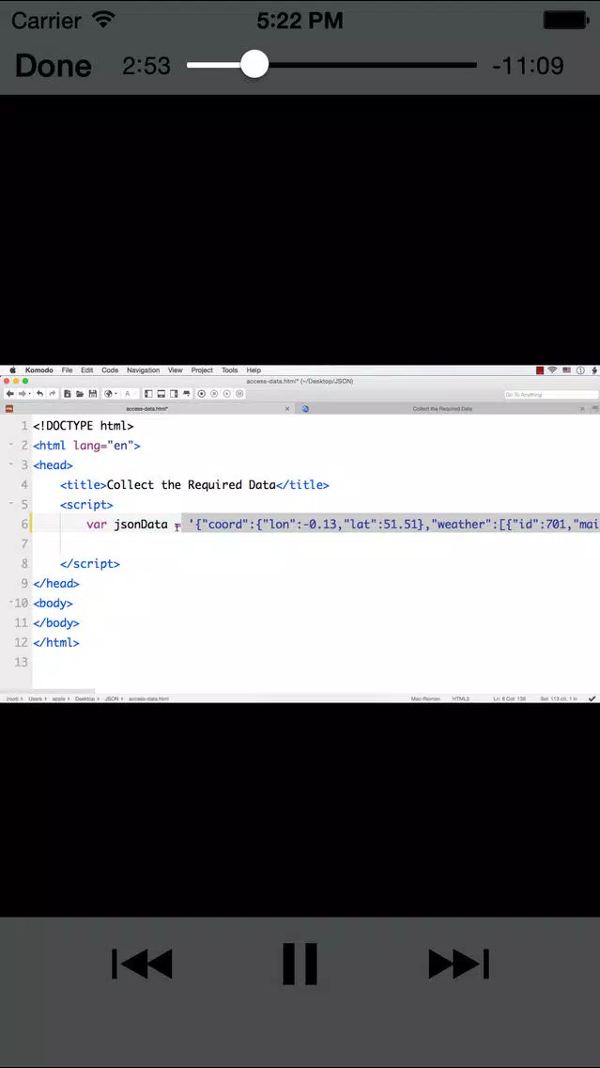This screenshot has width=600, height=1068.
Task: Collapse the html tag fold at line 2
Action: [x=11, y=445]
